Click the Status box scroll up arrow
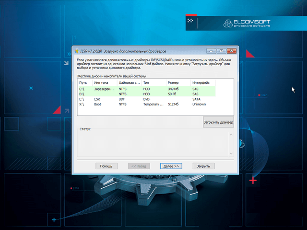This screenshot has height=230, width=307. (231, 134)
